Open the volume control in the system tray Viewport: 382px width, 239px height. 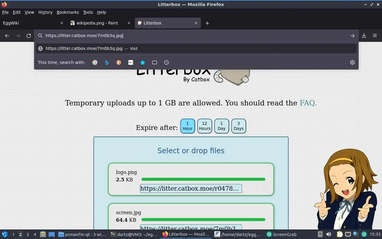[329, 235]
